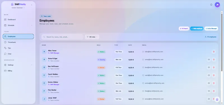Click the Rate column header
Viewport: 224px width, 105px height.
(x=130, y=45)
